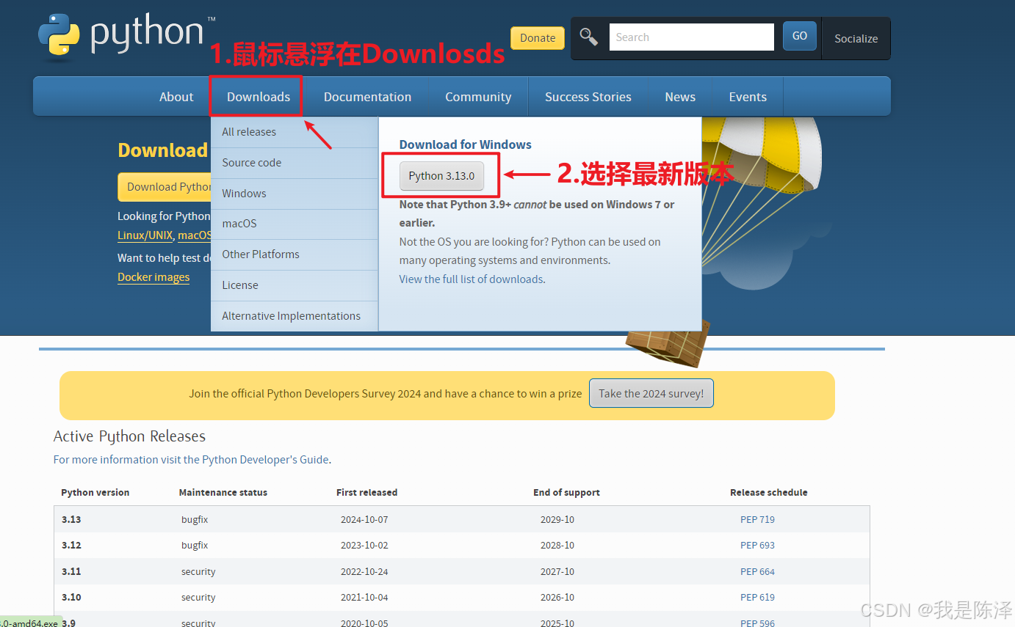Screen dimensions: 1015x627
Task: Click the Python logo in the header
Action: click(x=126, y=34)
